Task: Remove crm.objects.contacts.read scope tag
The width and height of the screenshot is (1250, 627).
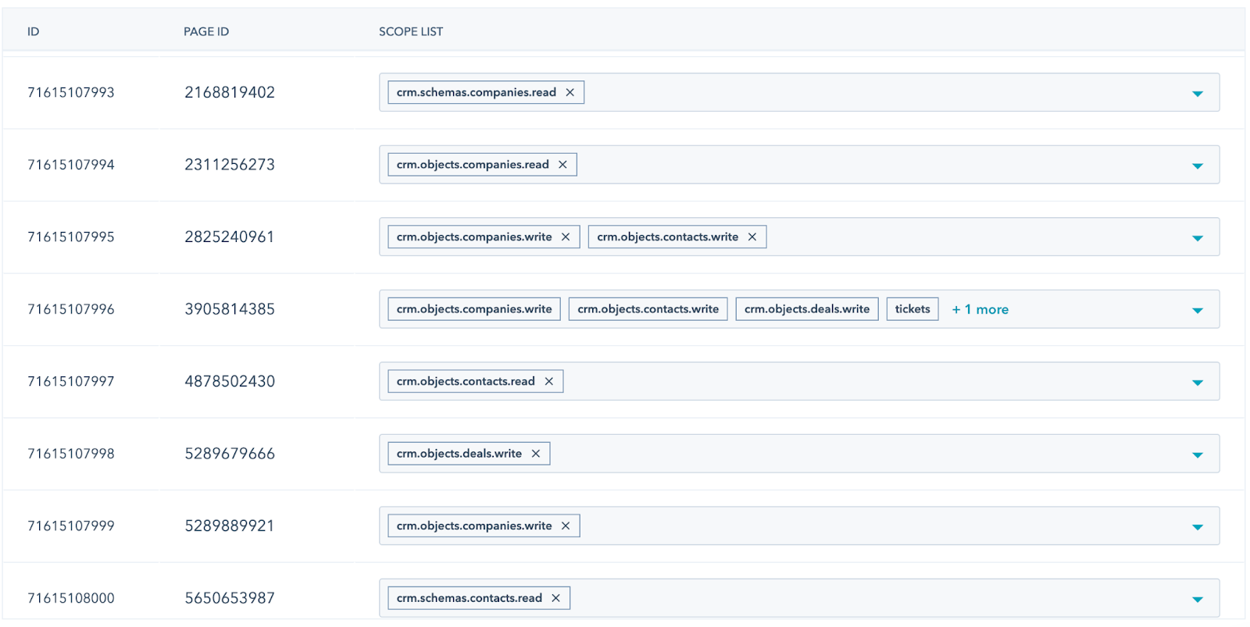Action: point(549,381)
